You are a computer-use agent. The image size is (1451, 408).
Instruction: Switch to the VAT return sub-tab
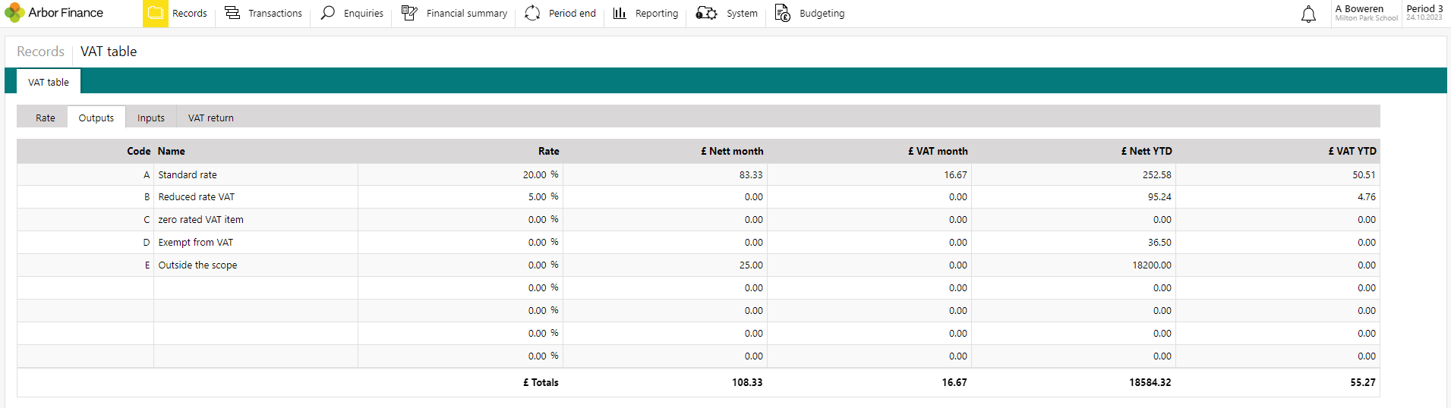[x=211, y=118]
